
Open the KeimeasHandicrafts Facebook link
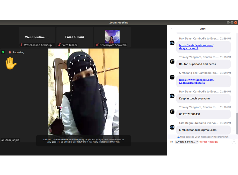[197, 81]
